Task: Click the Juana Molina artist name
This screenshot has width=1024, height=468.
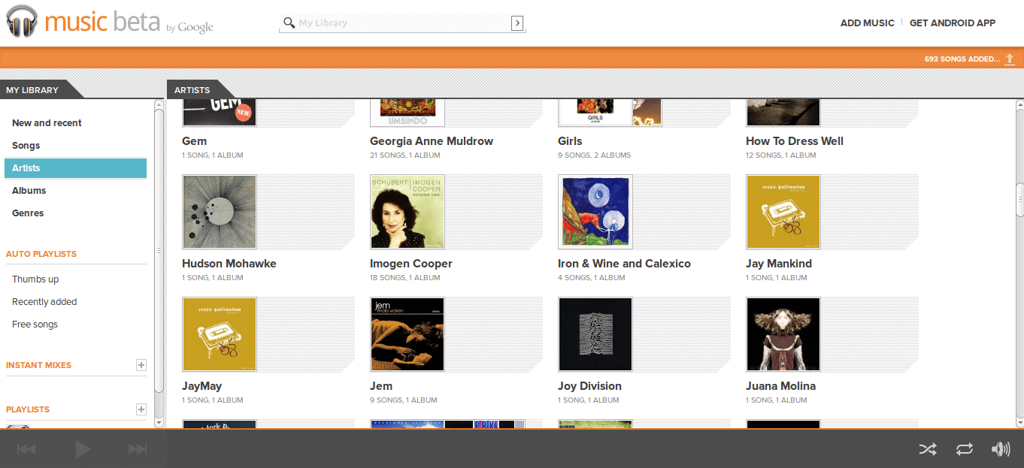Action: point(780,386)
